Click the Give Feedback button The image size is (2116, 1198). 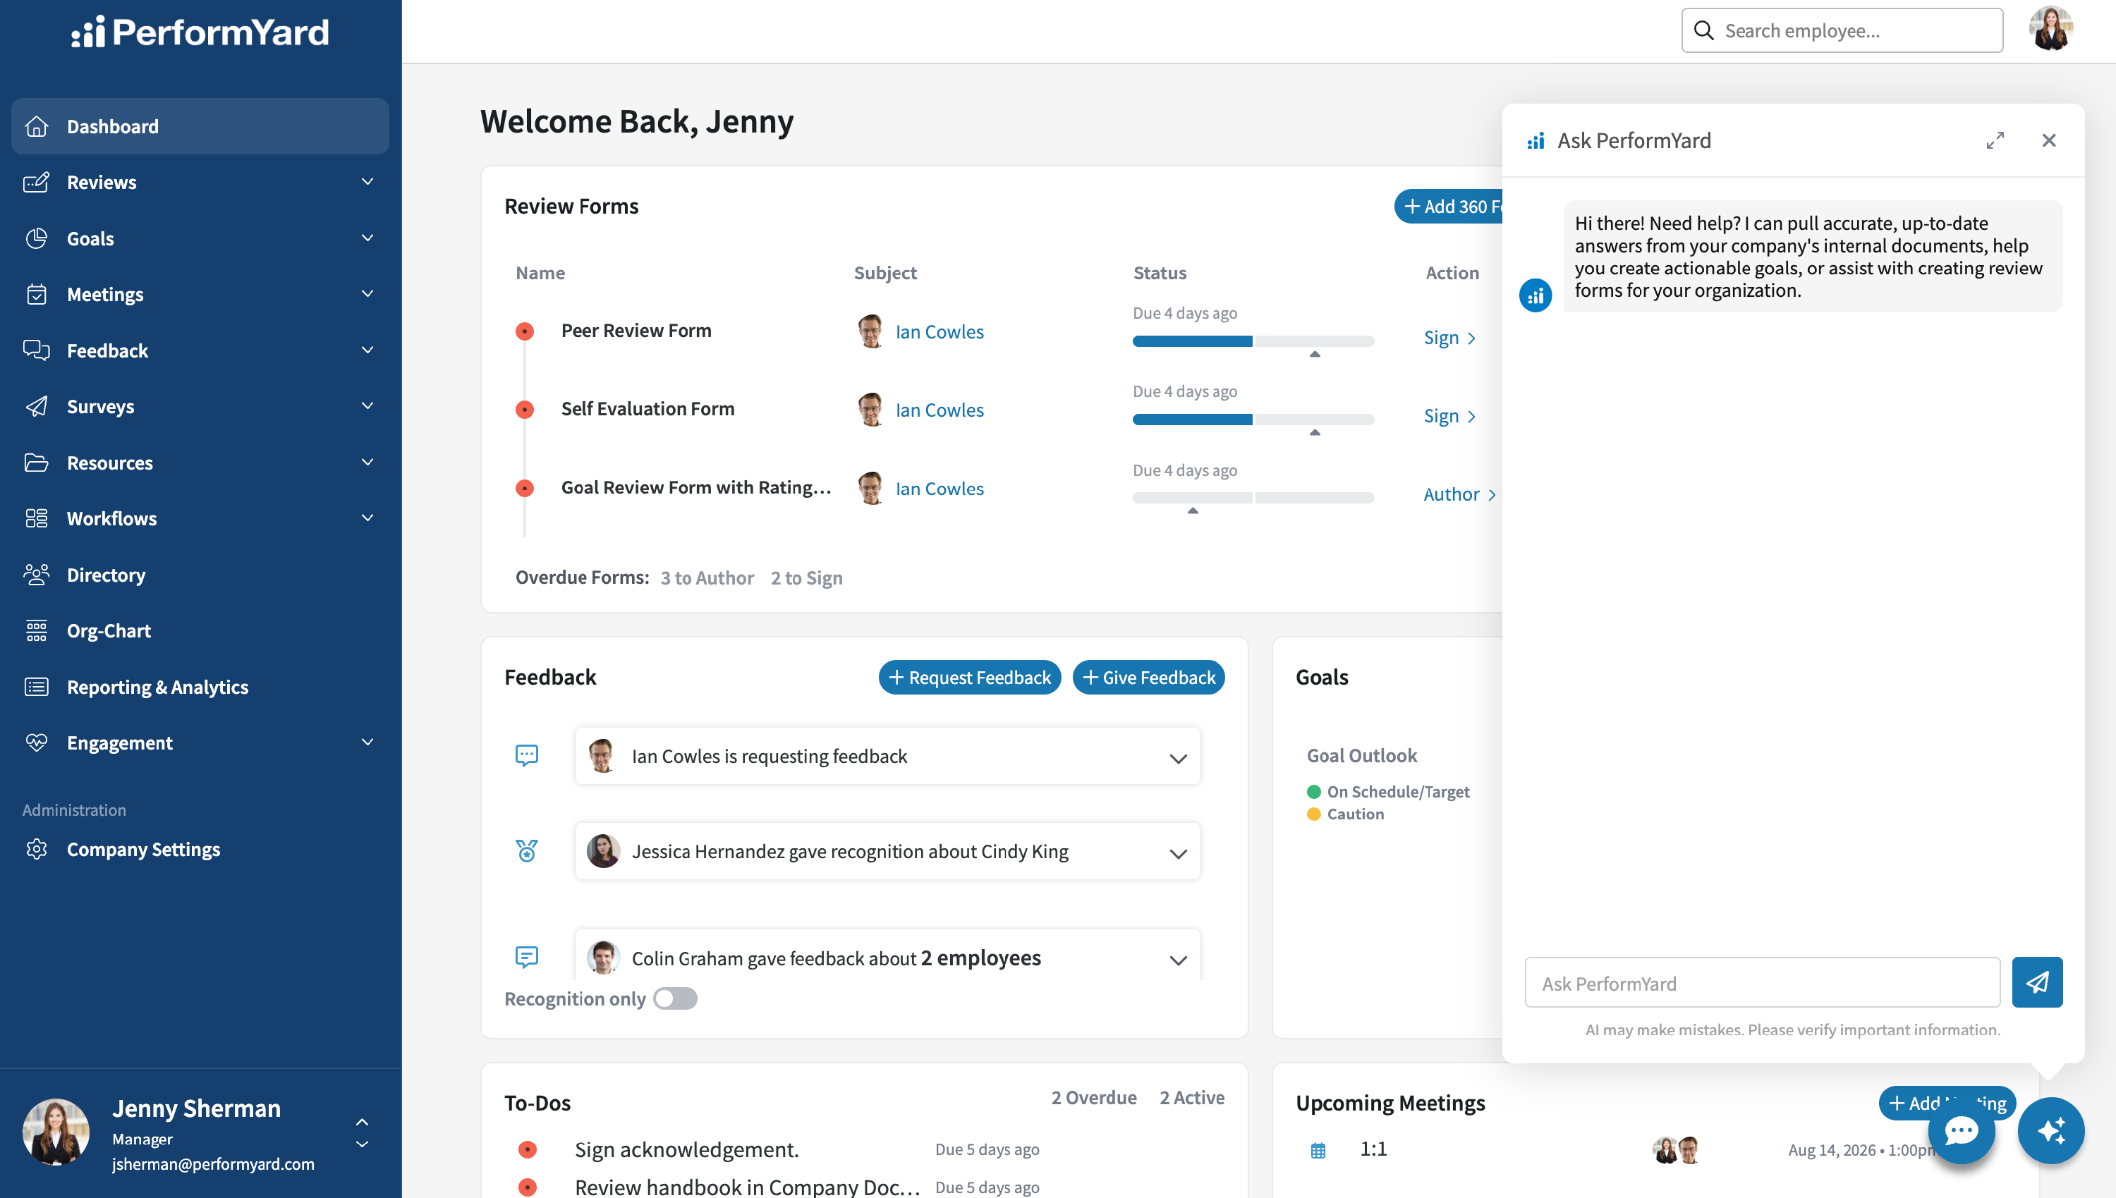1148,677
